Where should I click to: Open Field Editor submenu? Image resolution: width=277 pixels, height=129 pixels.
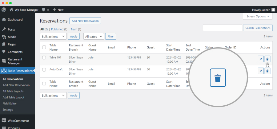click(x=10, y=104)
